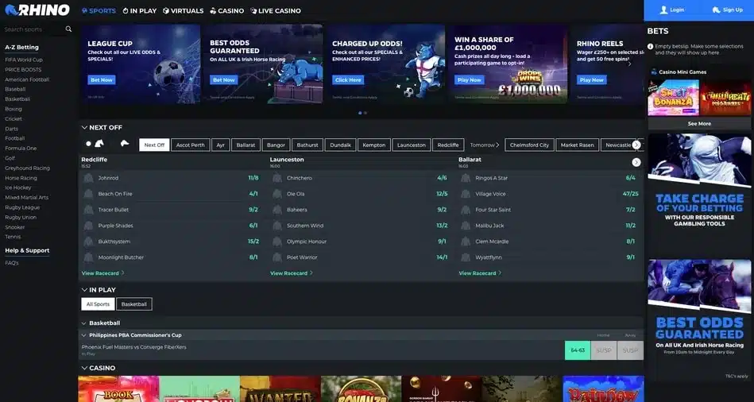This screenshot has width=754, height=402.
Task: Open View Racecard for Ballarat
Action: [x=480, y=273]
